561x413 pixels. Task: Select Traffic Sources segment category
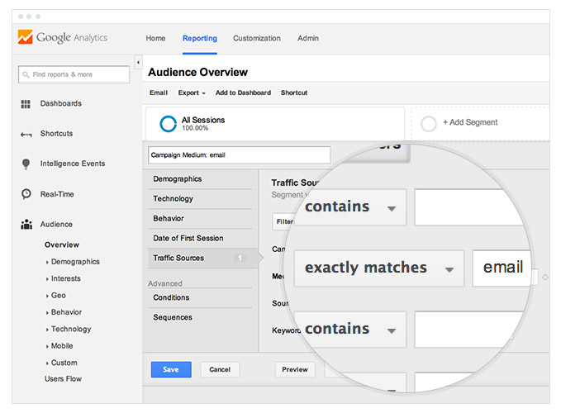203,259
